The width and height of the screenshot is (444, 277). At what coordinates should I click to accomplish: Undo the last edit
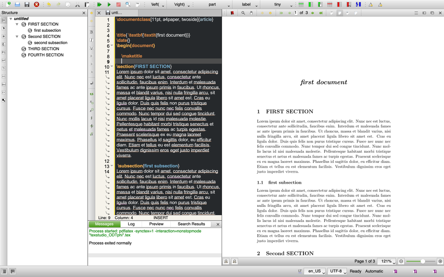coord(49,4)
